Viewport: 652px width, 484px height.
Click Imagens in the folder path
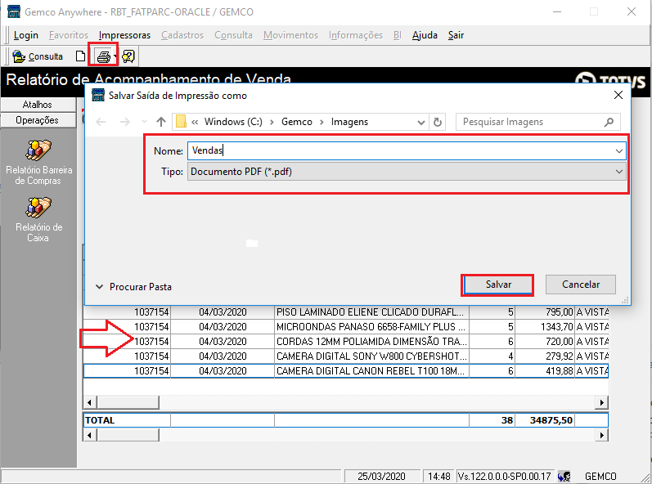click(349, 122)
